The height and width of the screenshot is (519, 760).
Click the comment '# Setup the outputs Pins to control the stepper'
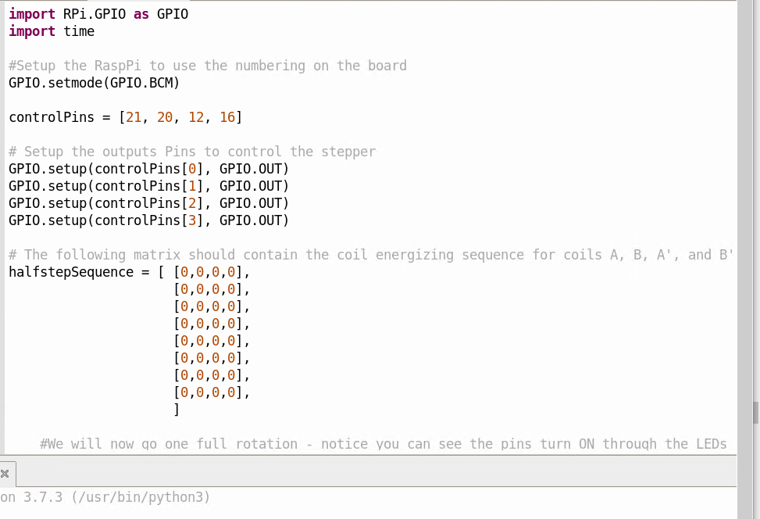point(192,152)
